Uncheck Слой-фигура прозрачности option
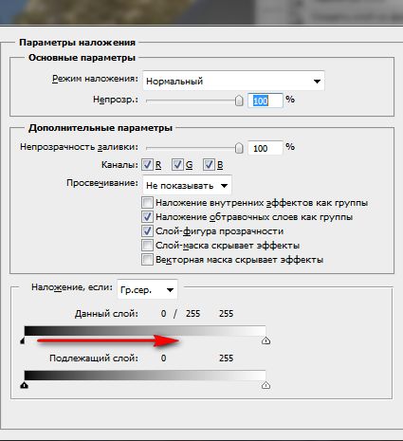The width and height of the screenshot is (403, 441). point(147,231)
